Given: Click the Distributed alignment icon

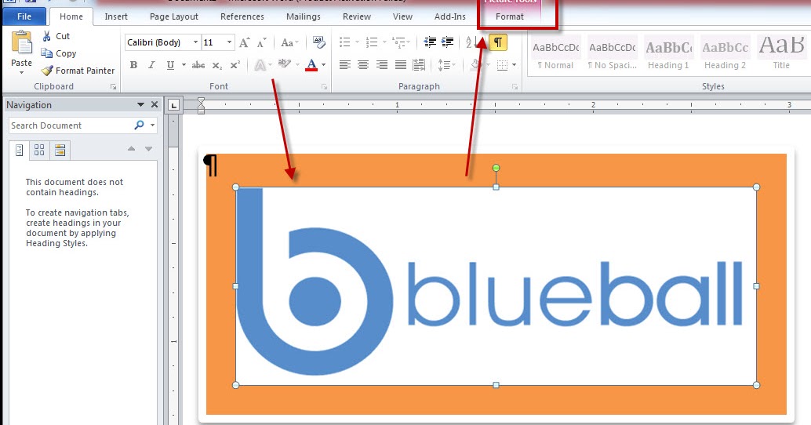Looking at the screenshot, I should tap(419, 65).
